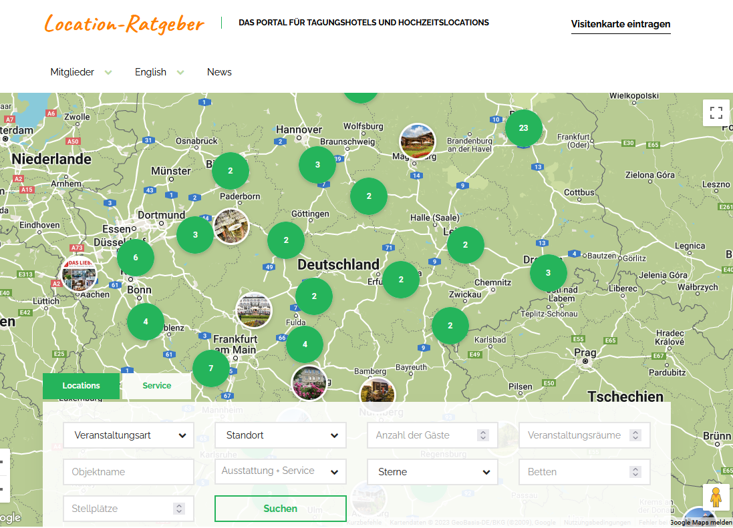733x528 pixels.
Task: Open News menu item
Action: 219,72
